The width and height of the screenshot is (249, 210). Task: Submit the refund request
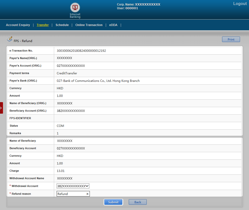pyautogui.click(x=113, y=202)
